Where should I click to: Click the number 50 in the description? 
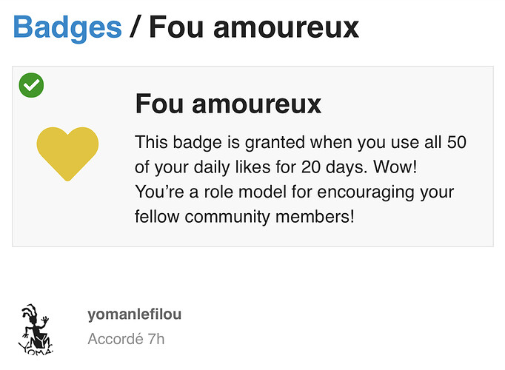point(457,142)
